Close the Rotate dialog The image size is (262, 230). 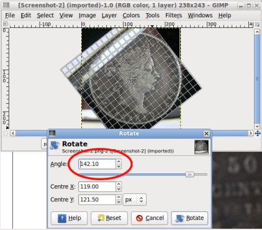[206, 134]
